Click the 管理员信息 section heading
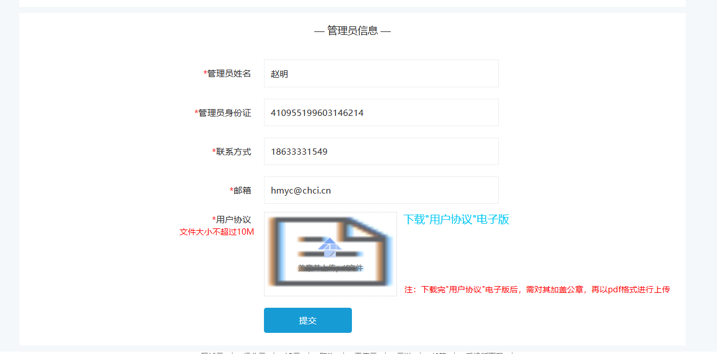The width and height of the screenshot is (717, 354). tap(353, 31)
